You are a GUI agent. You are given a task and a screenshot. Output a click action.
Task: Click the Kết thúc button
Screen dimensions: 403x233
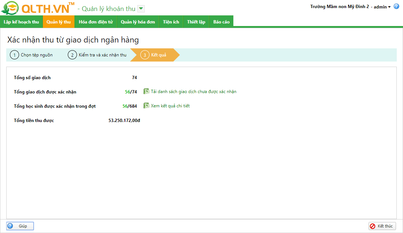(382, 226)
